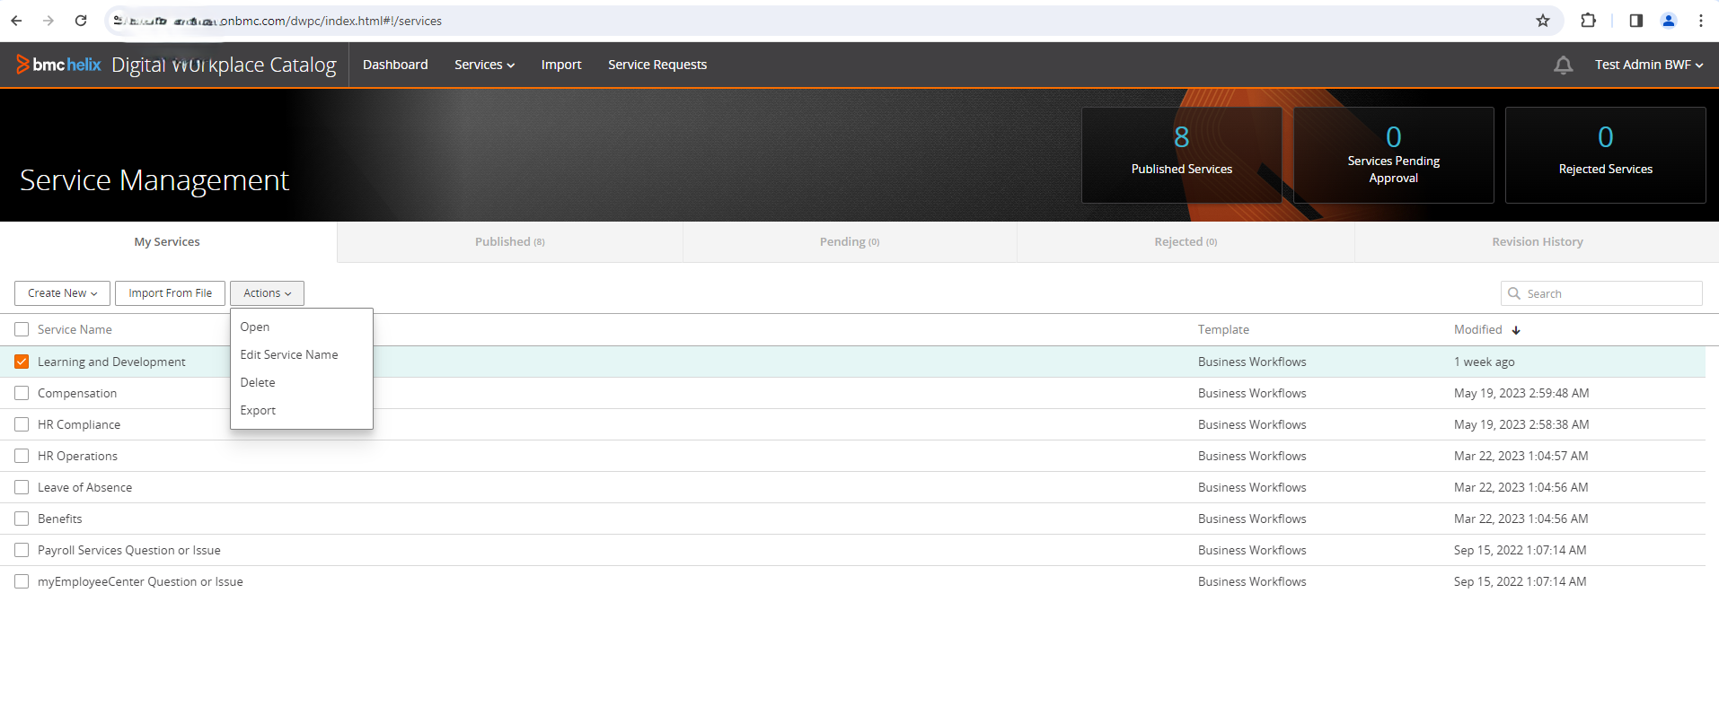Click the search magnifier icon
The height and width of the screenshot is (715, 1719).
(x=1514, y=293)
